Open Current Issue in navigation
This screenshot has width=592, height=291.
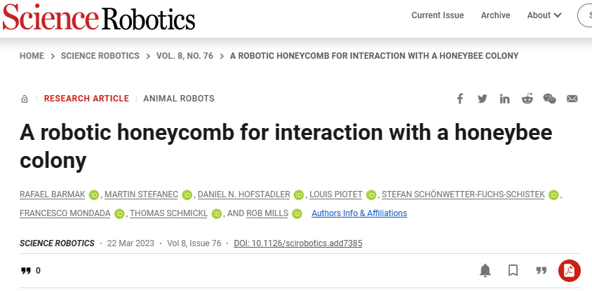point(438,15)
